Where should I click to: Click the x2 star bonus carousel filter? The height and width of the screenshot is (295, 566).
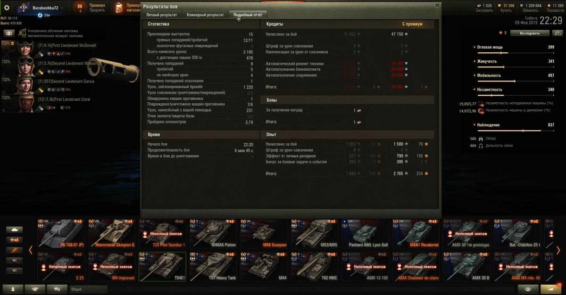click(x=15, y=240)
